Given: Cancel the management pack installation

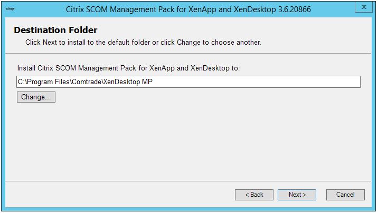Looking at the screenshot, I should click(345, 195).
